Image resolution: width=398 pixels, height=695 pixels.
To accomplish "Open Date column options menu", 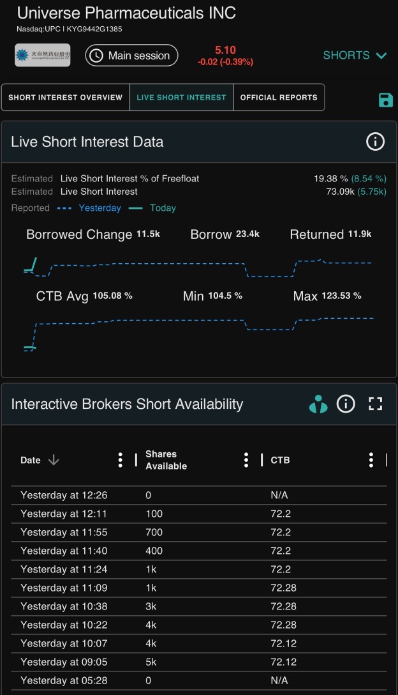I will point(120,460).
